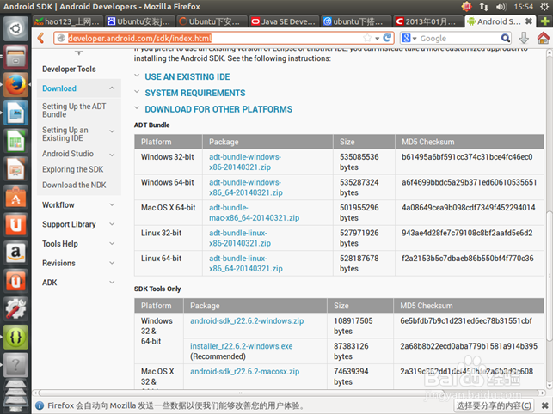Download adt-bundle-linux-x86_64-20140321.zip

pos(245,264)
